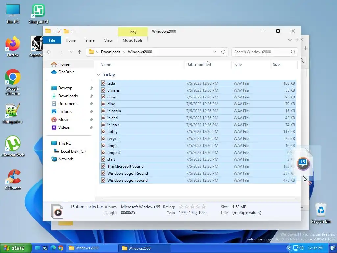Click the WAV icon of chimes
The image size is (337, 253).
point(103,90)
